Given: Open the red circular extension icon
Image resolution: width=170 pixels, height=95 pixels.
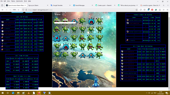Looking at the screenshot, I should (x=152, y=10).
